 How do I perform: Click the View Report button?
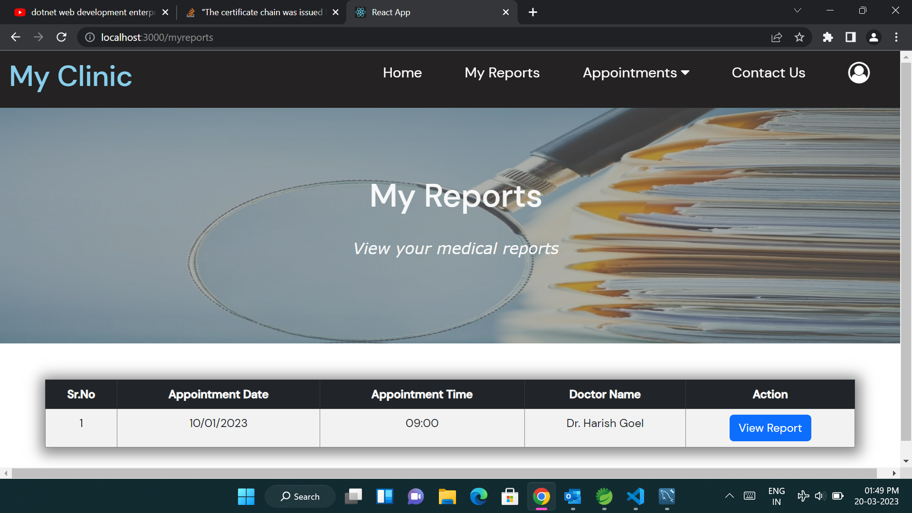[770, 427]
